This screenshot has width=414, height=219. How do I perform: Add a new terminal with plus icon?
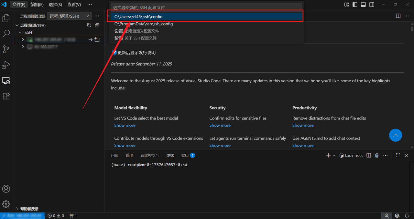[328, 155]
